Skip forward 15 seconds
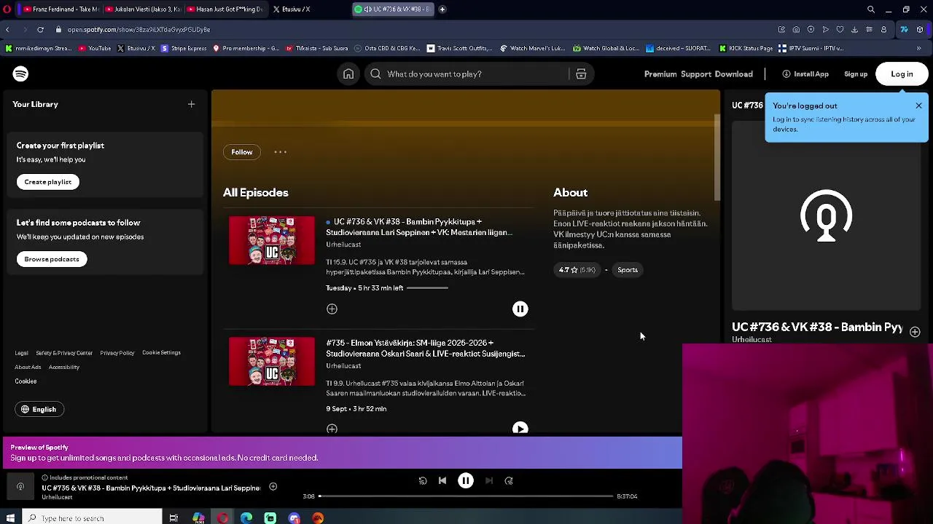This screenshot has height=524, width=933. [x=509, y=481]
